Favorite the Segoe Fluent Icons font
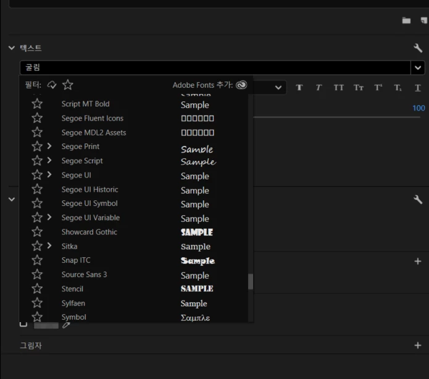Image resolution: width=429 pixels, height=379 pixels. 37,118
